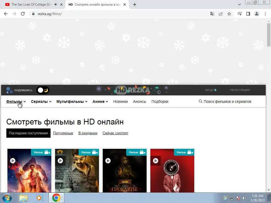
Task: Click the HDrezka logo
Action: point(132,90)
